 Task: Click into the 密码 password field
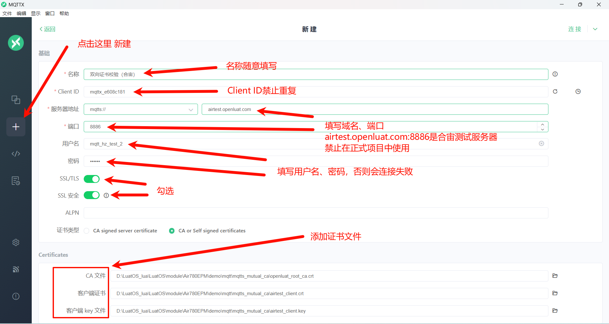[x=316, y=161]
